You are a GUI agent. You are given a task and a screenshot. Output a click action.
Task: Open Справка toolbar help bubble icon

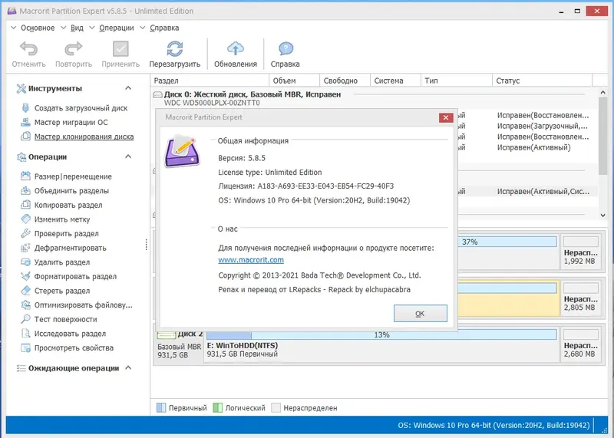(286, 49)
